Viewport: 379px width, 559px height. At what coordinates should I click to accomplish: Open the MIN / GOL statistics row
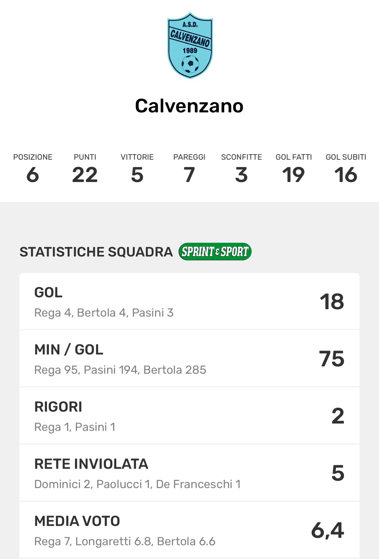pyautogui.click(x=189, y=359)
